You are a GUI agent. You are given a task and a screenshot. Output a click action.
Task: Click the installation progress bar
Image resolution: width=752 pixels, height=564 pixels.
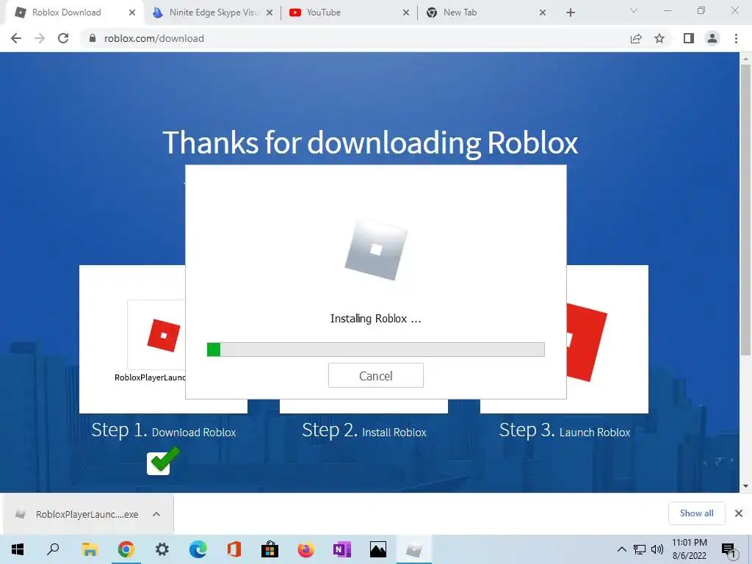coord(375,350)
